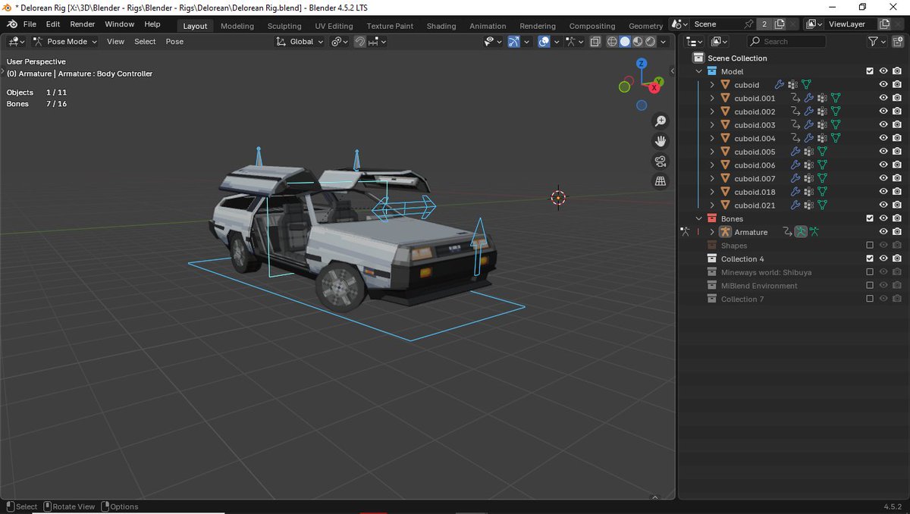Select wireframe viewport shading

coord(612,42)
